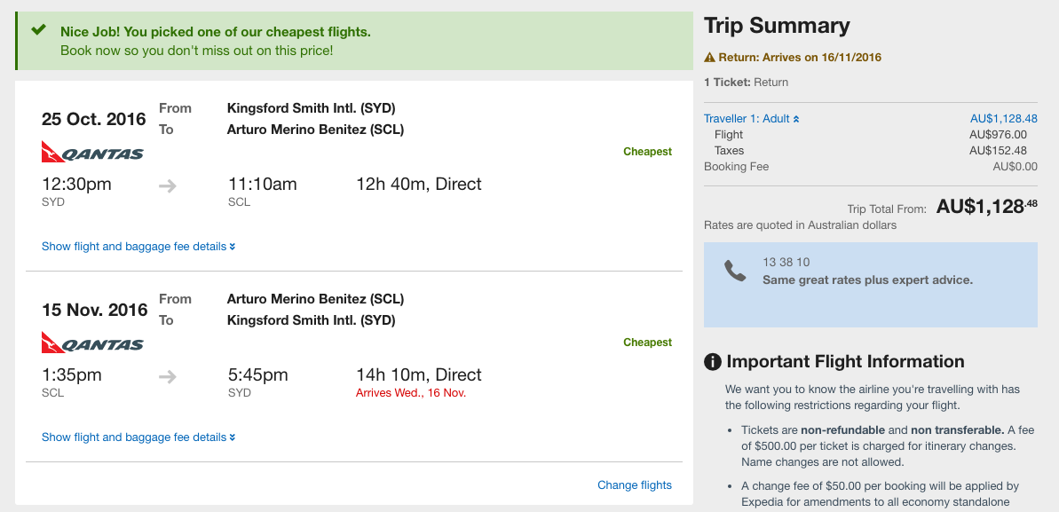Click the AU$1,128.48 traveller price link
The width and height of the screenshot is (1059, 512).
1004,119
